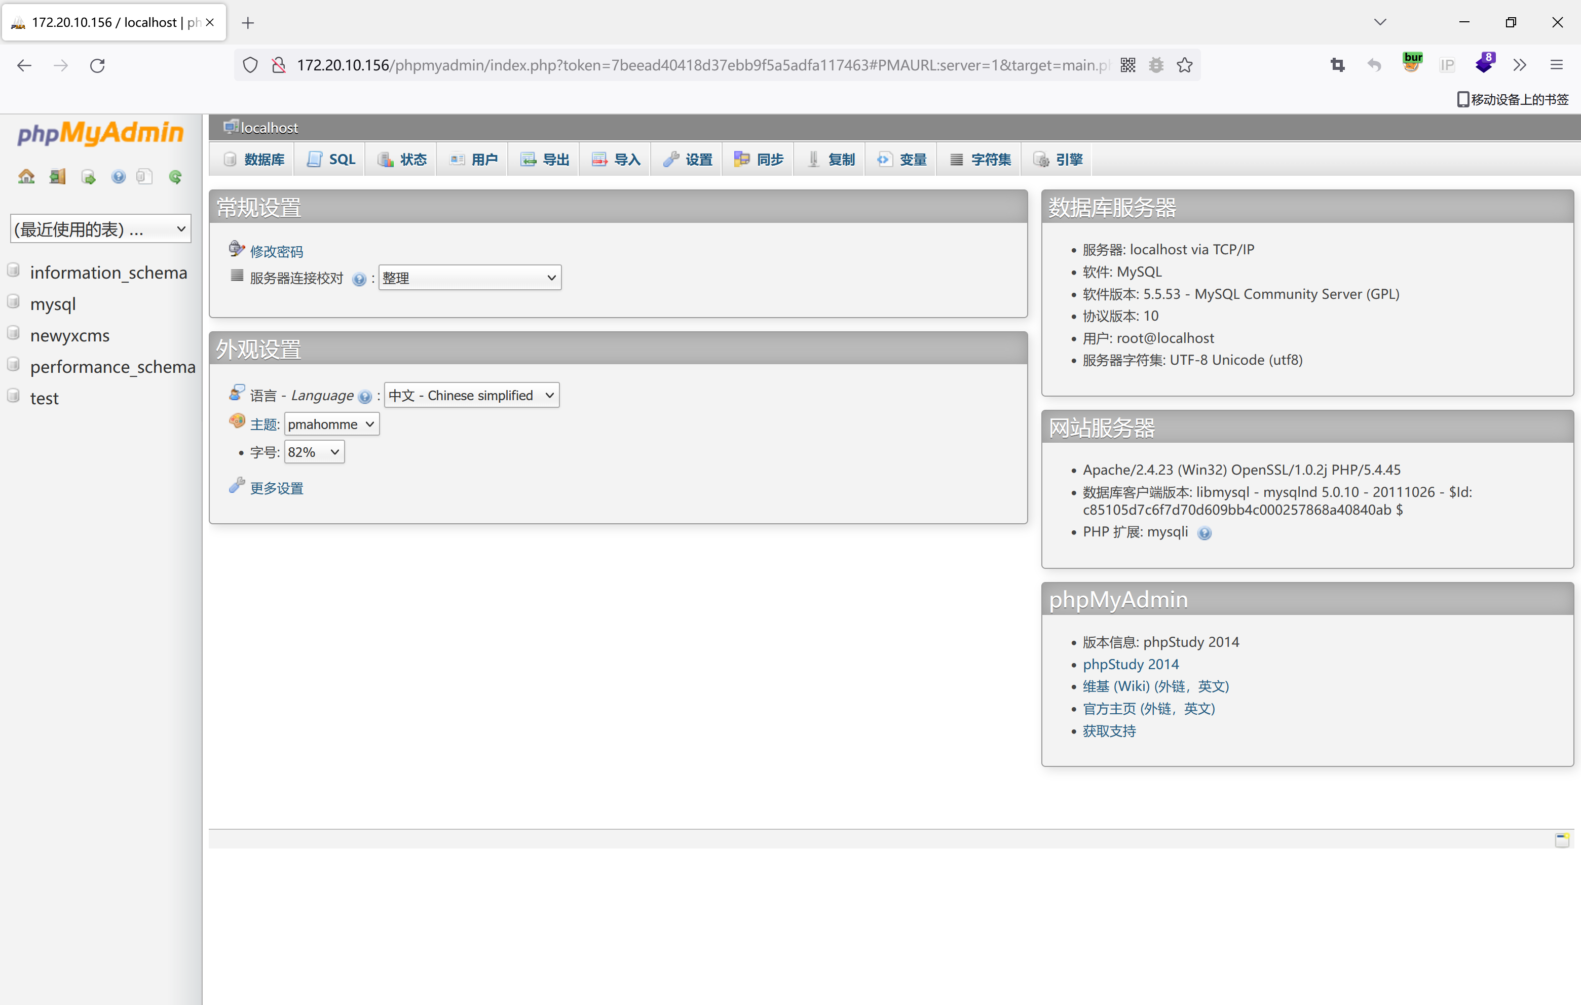This screenshot has width=1581, height=1005.
Task: Open the phpMyAdmin home page house icon
Action: click(x=26, y=176)
